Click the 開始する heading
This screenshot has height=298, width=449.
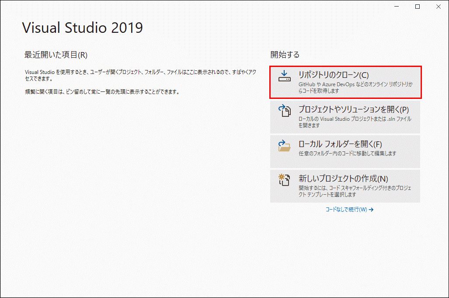click(x=285, y=55)
